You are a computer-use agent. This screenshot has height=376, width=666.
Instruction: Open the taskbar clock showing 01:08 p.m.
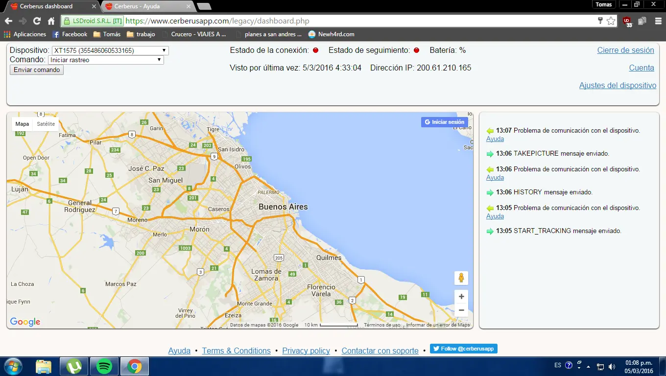click(x=639, y=366)
